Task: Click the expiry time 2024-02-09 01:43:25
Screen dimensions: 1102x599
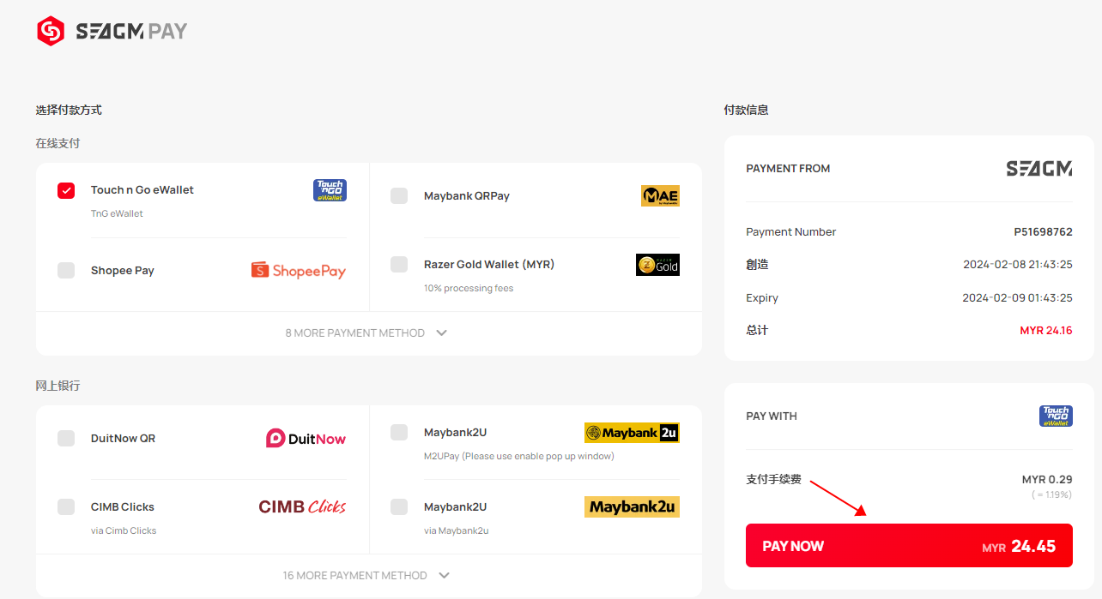Action: [x=1018, y=298]
